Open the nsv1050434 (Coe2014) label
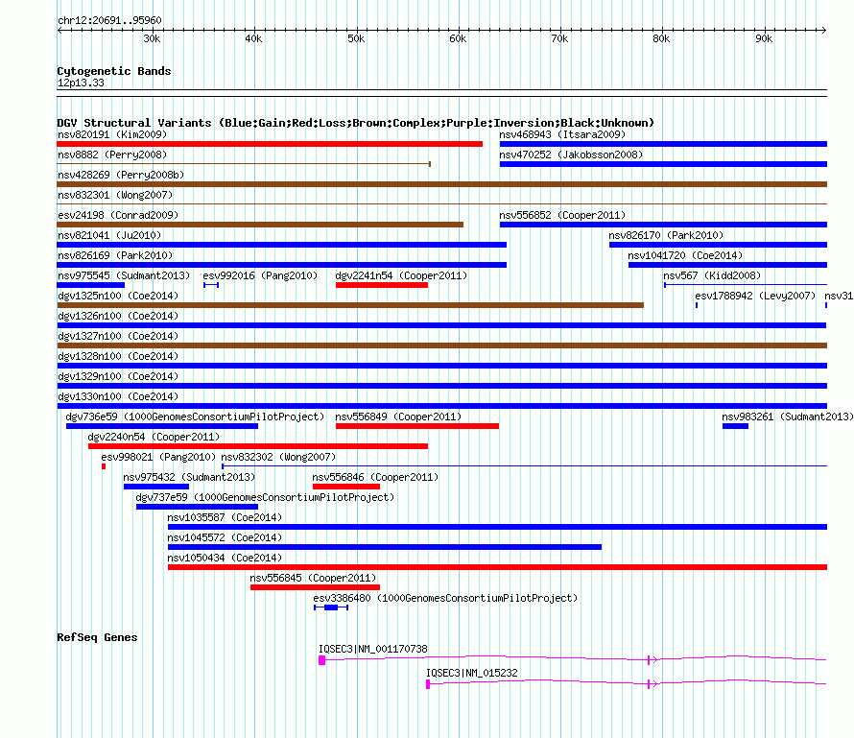The image size is (854, 738). tap(225, 558)
